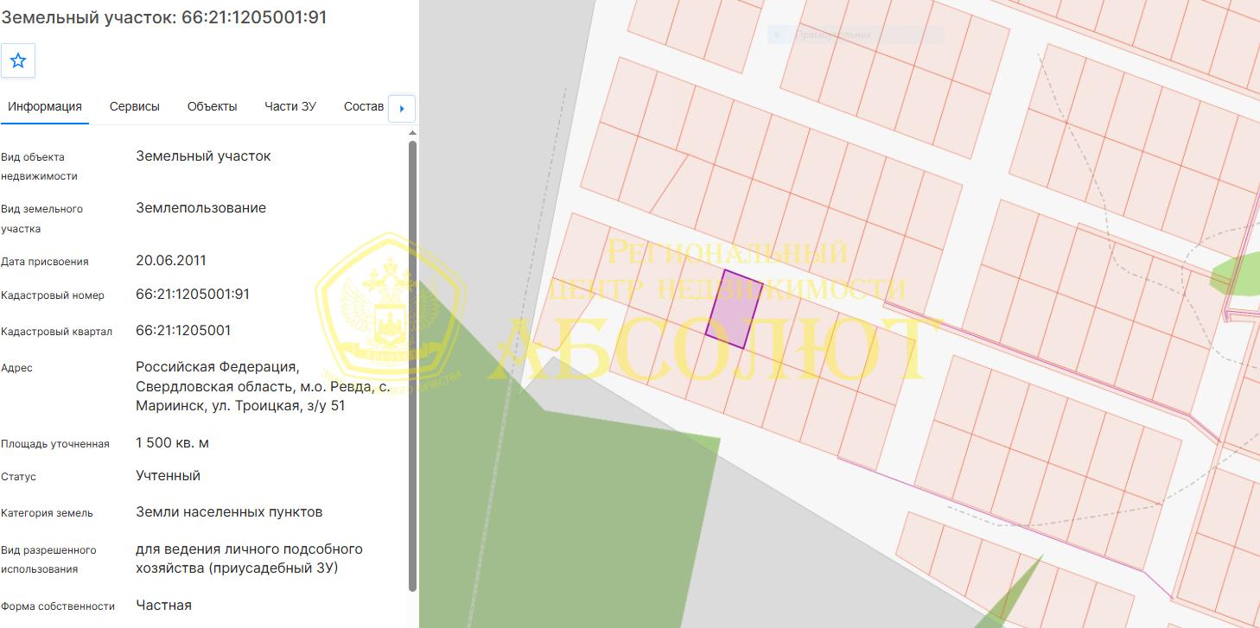Image resolution: width=1260 pixels, height=628 pixels.
Task: Select the Состав tab
Action: pyautogui.click(x=364, y=106)
